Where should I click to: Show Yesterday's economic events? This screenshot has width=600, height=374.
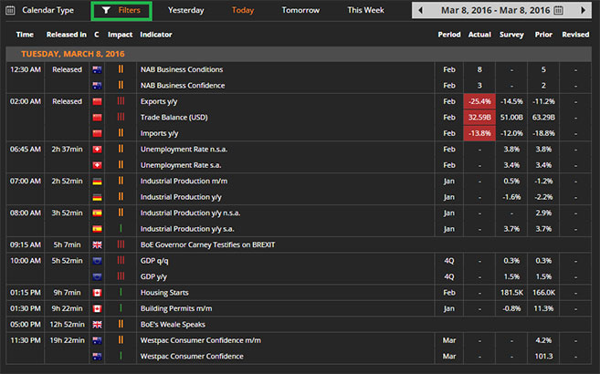(x=186, y=10)
